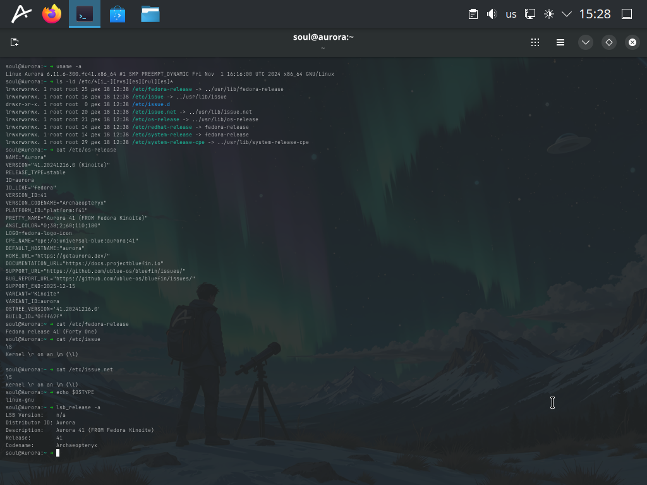Screen dimensions: 647x485
Task: Click the VERSION_CODENAME="Archaeopteryx" line
Action: pos(56,203)
